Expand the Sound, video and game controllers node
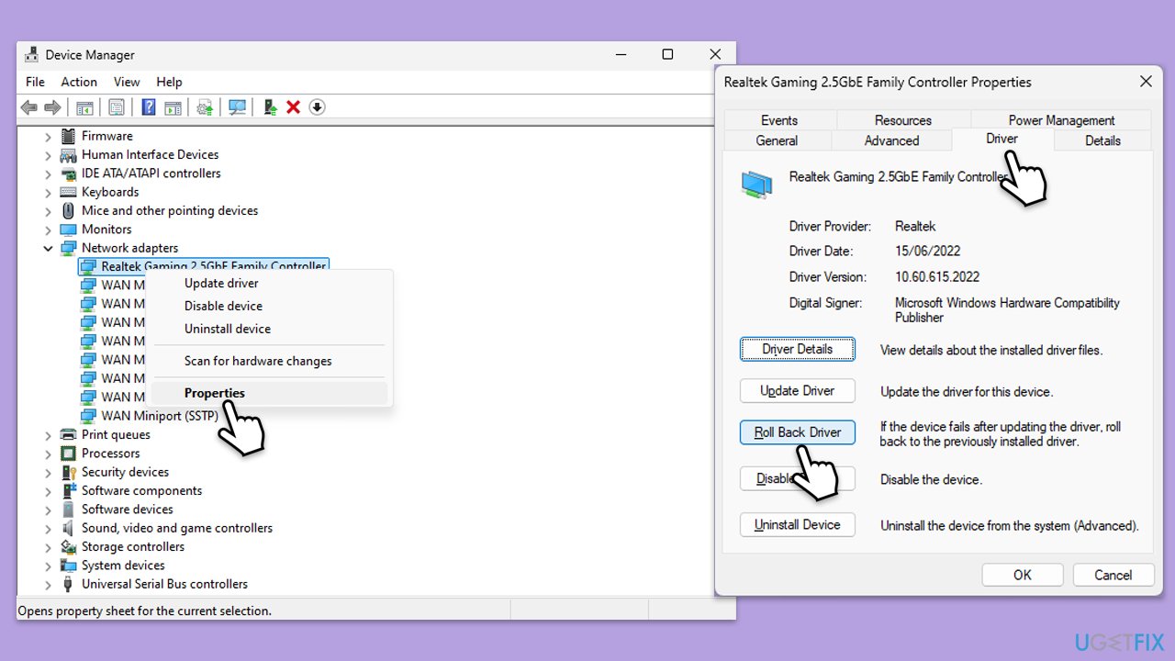This screenshot has width=1175, height=661. [49, 528]
